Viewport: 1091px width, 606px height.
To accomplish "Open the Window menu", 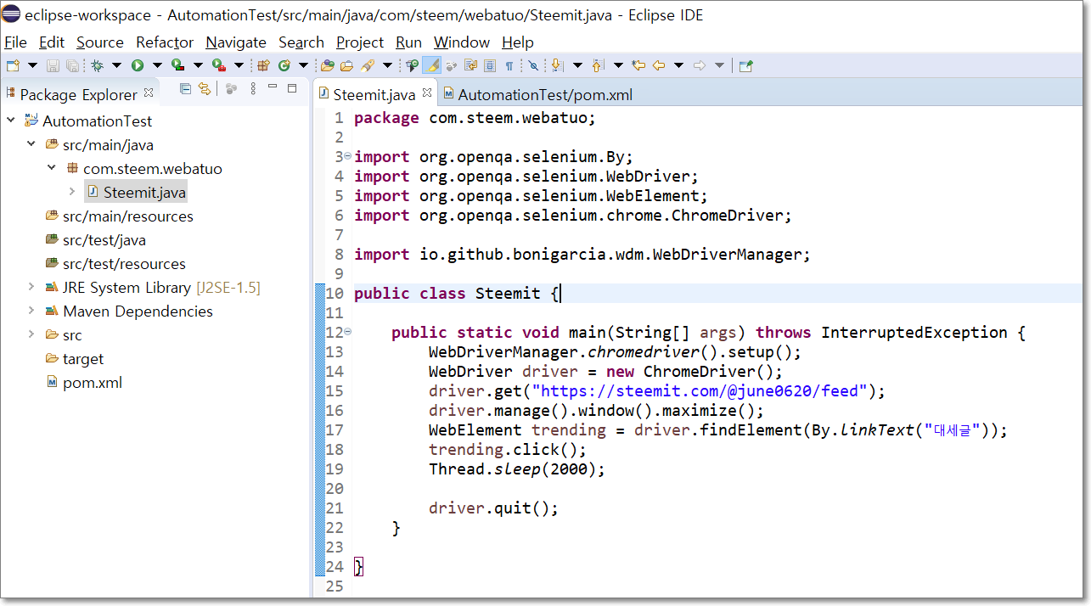I will tap(462, 42).
